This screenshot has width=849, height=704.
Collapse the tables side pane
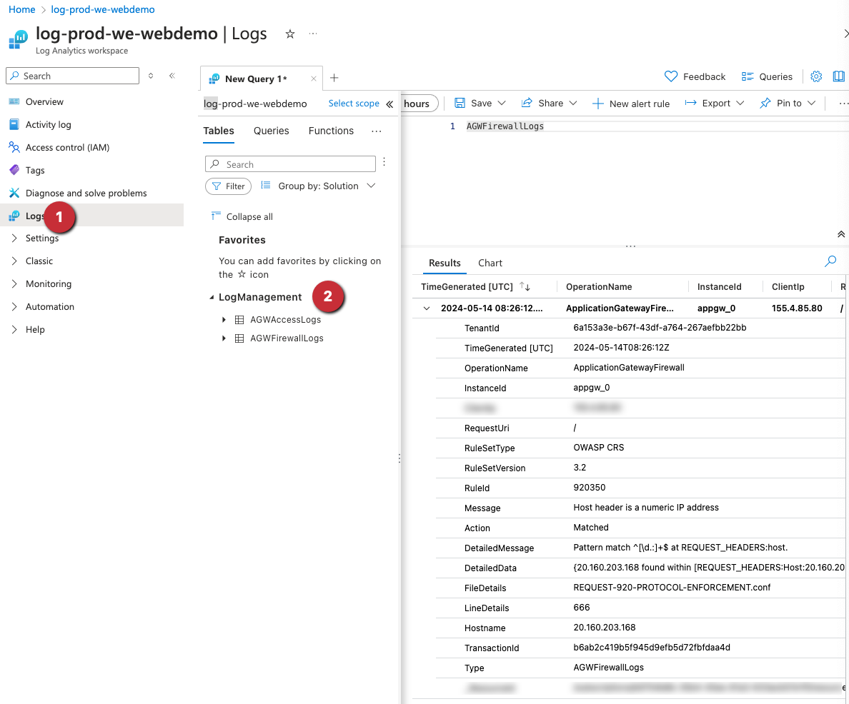tap(389, 104)
